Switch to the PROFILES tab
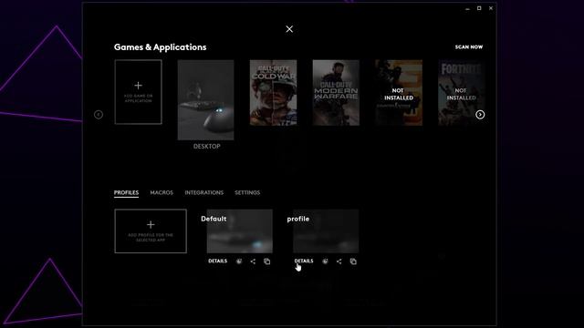The image size is (584, 328). [x=126, y=192]
